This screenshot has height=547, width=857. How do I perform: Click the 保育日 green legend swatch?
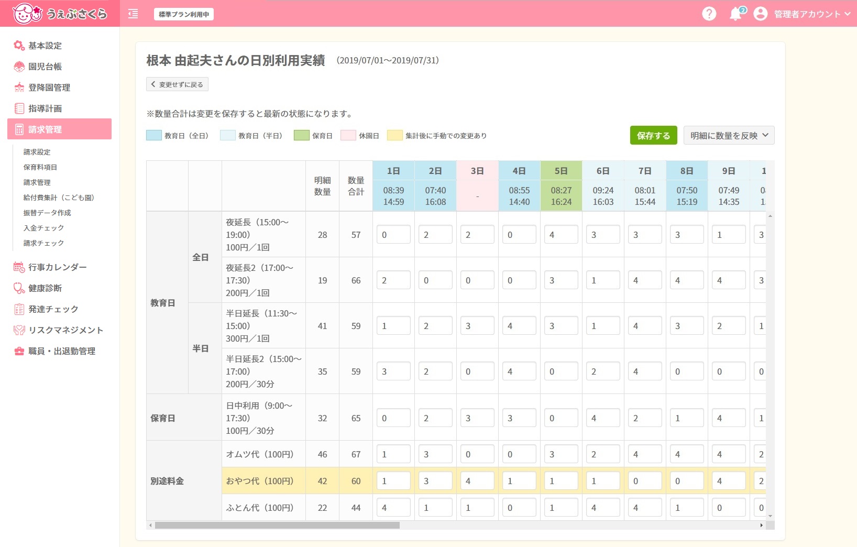302,135
